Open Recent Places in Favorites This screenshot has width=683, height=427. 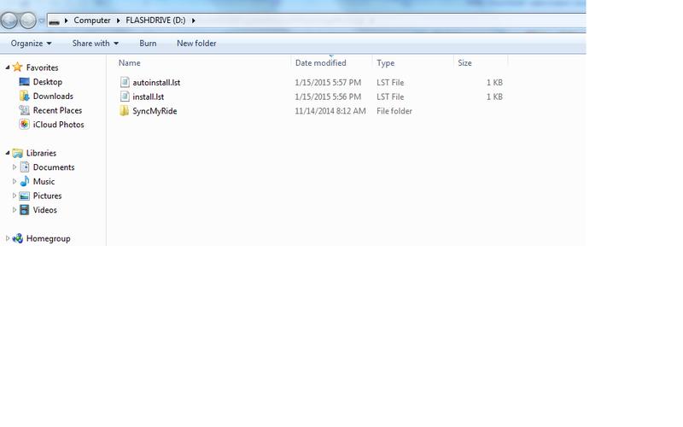[x=57, y=111]
